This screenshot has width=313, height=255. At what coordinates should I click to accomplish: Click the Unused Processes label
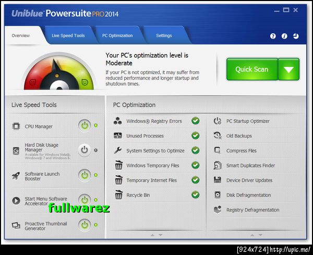pos(145,136)
